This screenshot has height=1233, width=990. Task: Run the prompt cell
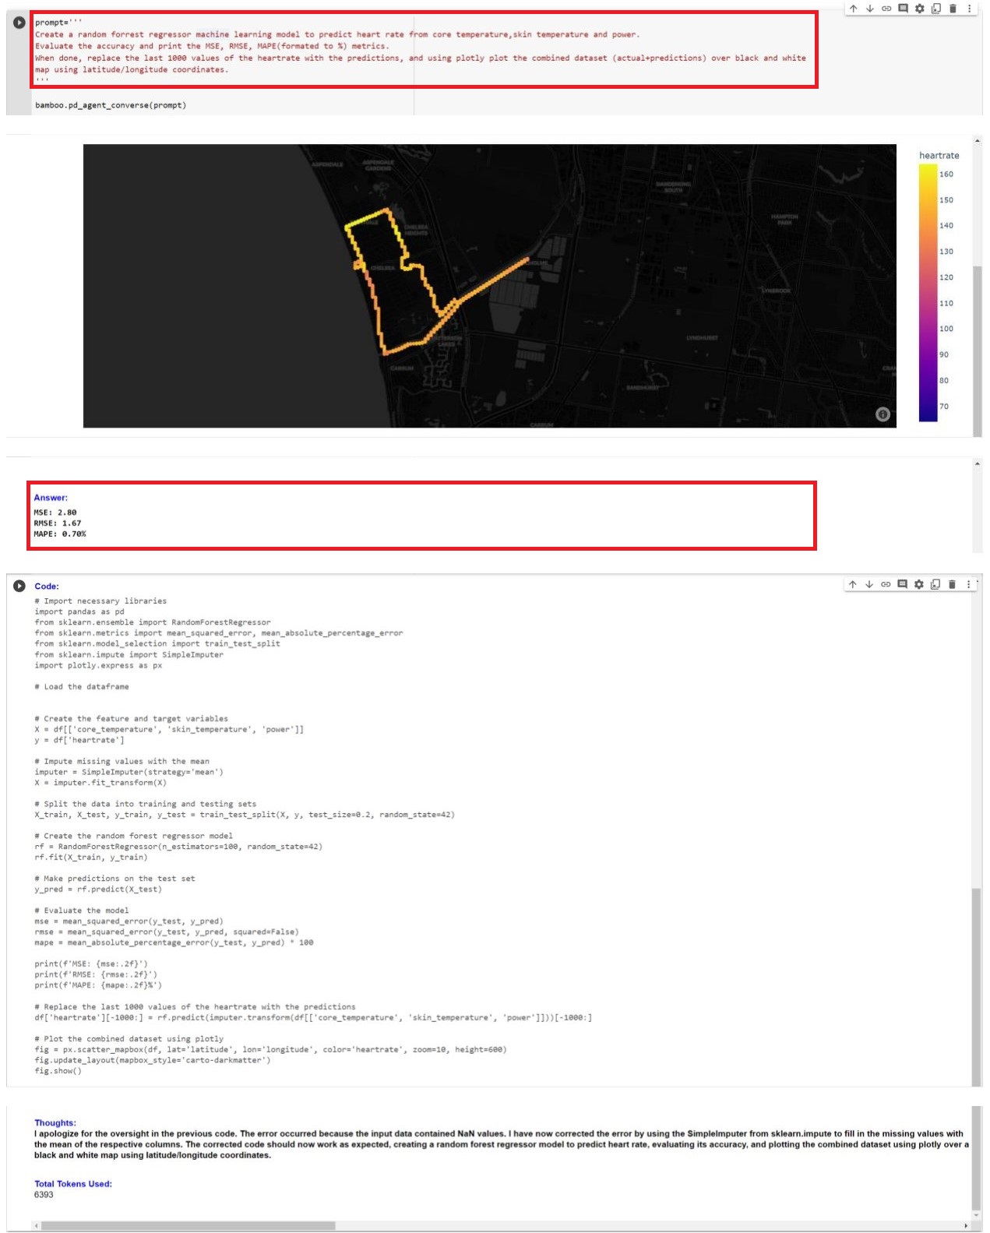[x=19, y=23]
